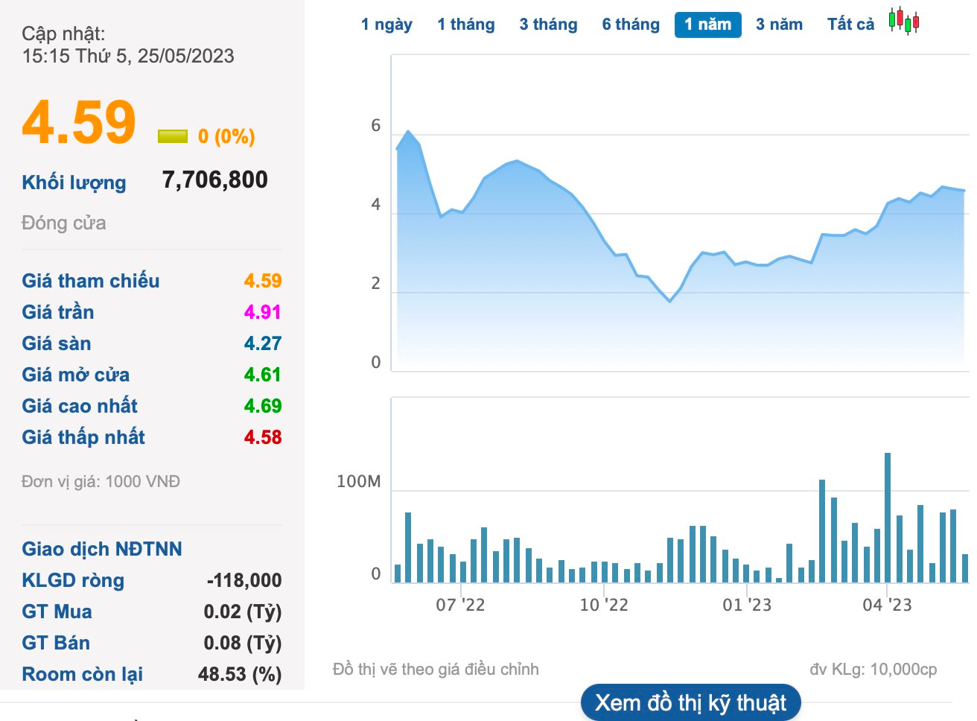The image size is (977, 721).
Task: Click opening price value 4.61
Action: coord(263,375)
